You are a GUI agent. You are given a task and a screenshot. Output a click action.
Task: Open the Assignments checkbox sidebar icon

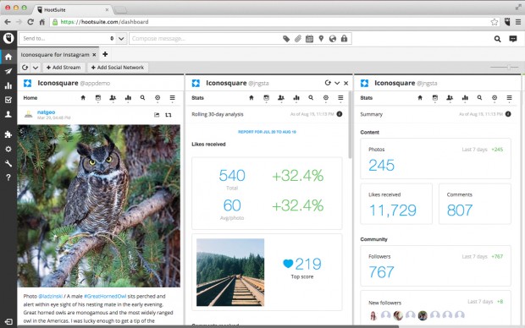[8, 100]
